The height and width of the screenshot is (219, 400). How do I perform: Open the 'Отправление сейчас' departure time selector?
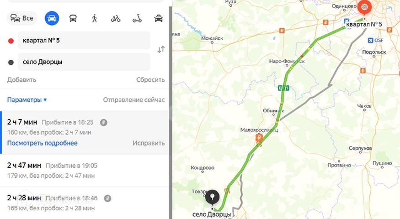pyautogui.click(x=133, y=100)
